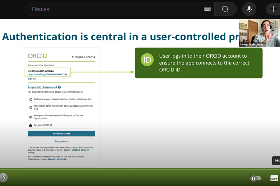
Task: Toggle the autoplay switch in the player
Action: click(256, 178)
